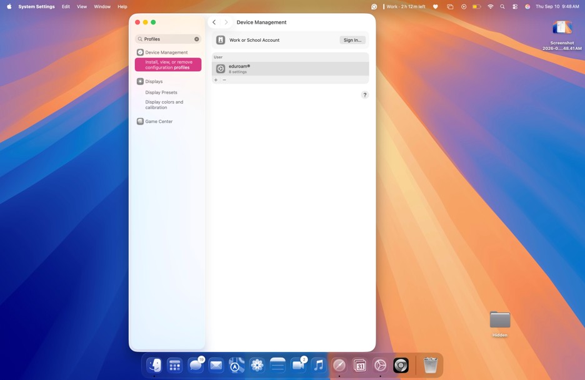Click the Wi-Fi status icon
Viewport: 585px width, 380px height.
click(490, 7)
